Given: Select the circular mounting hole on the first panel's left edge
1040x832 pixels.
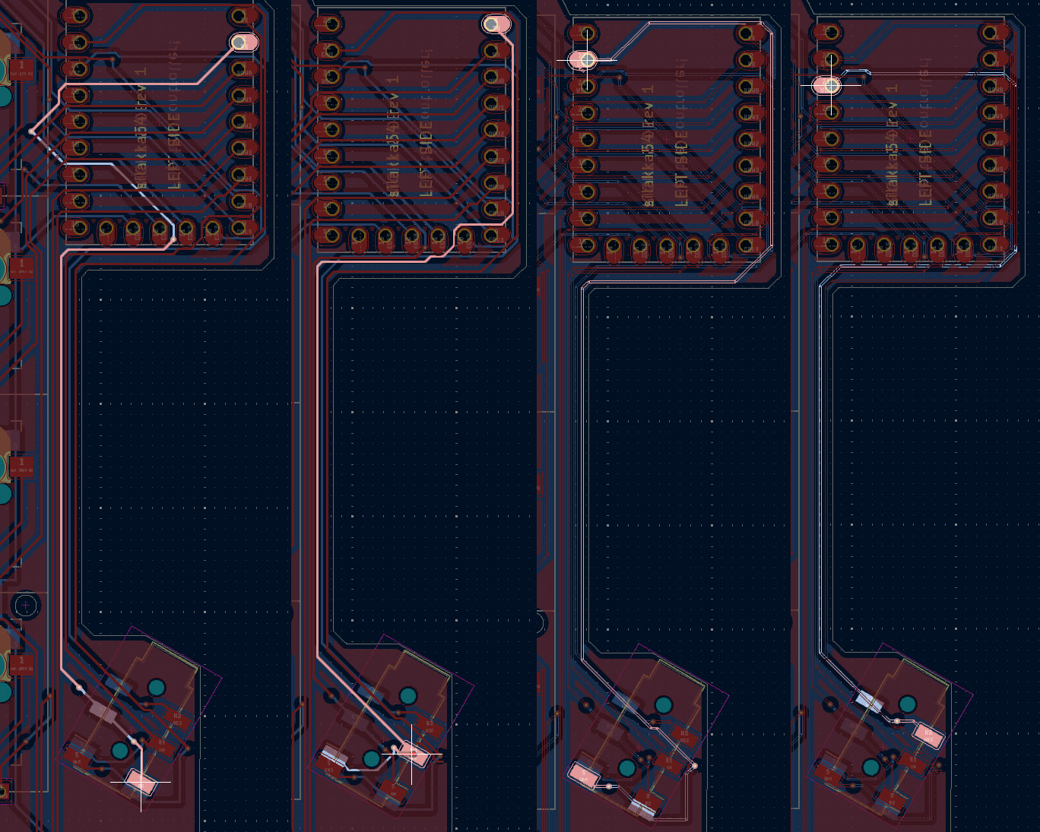Looking at the screenshot, I should tap(26, 606).
